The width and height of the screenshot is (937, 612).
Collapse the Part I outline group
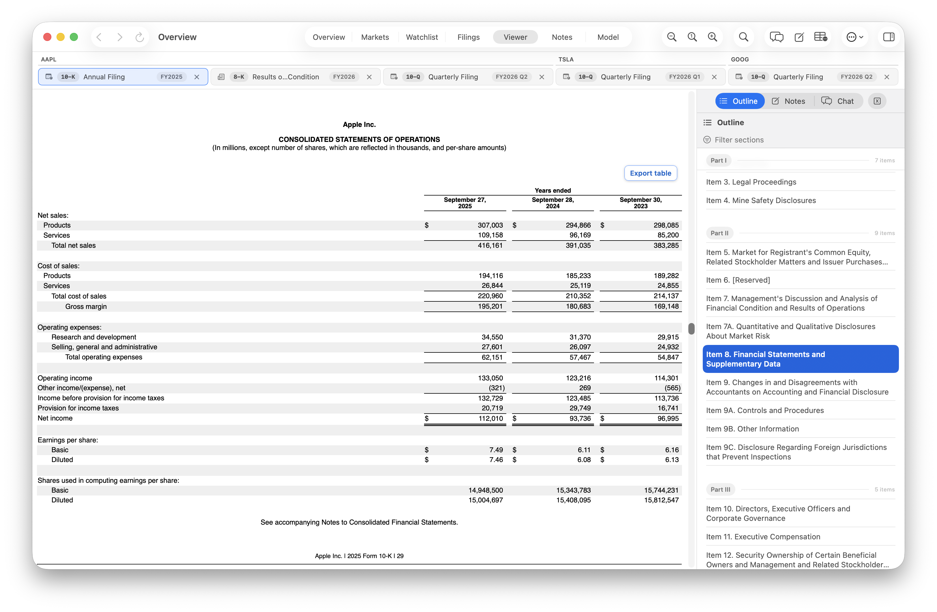[x=719, y=160]
